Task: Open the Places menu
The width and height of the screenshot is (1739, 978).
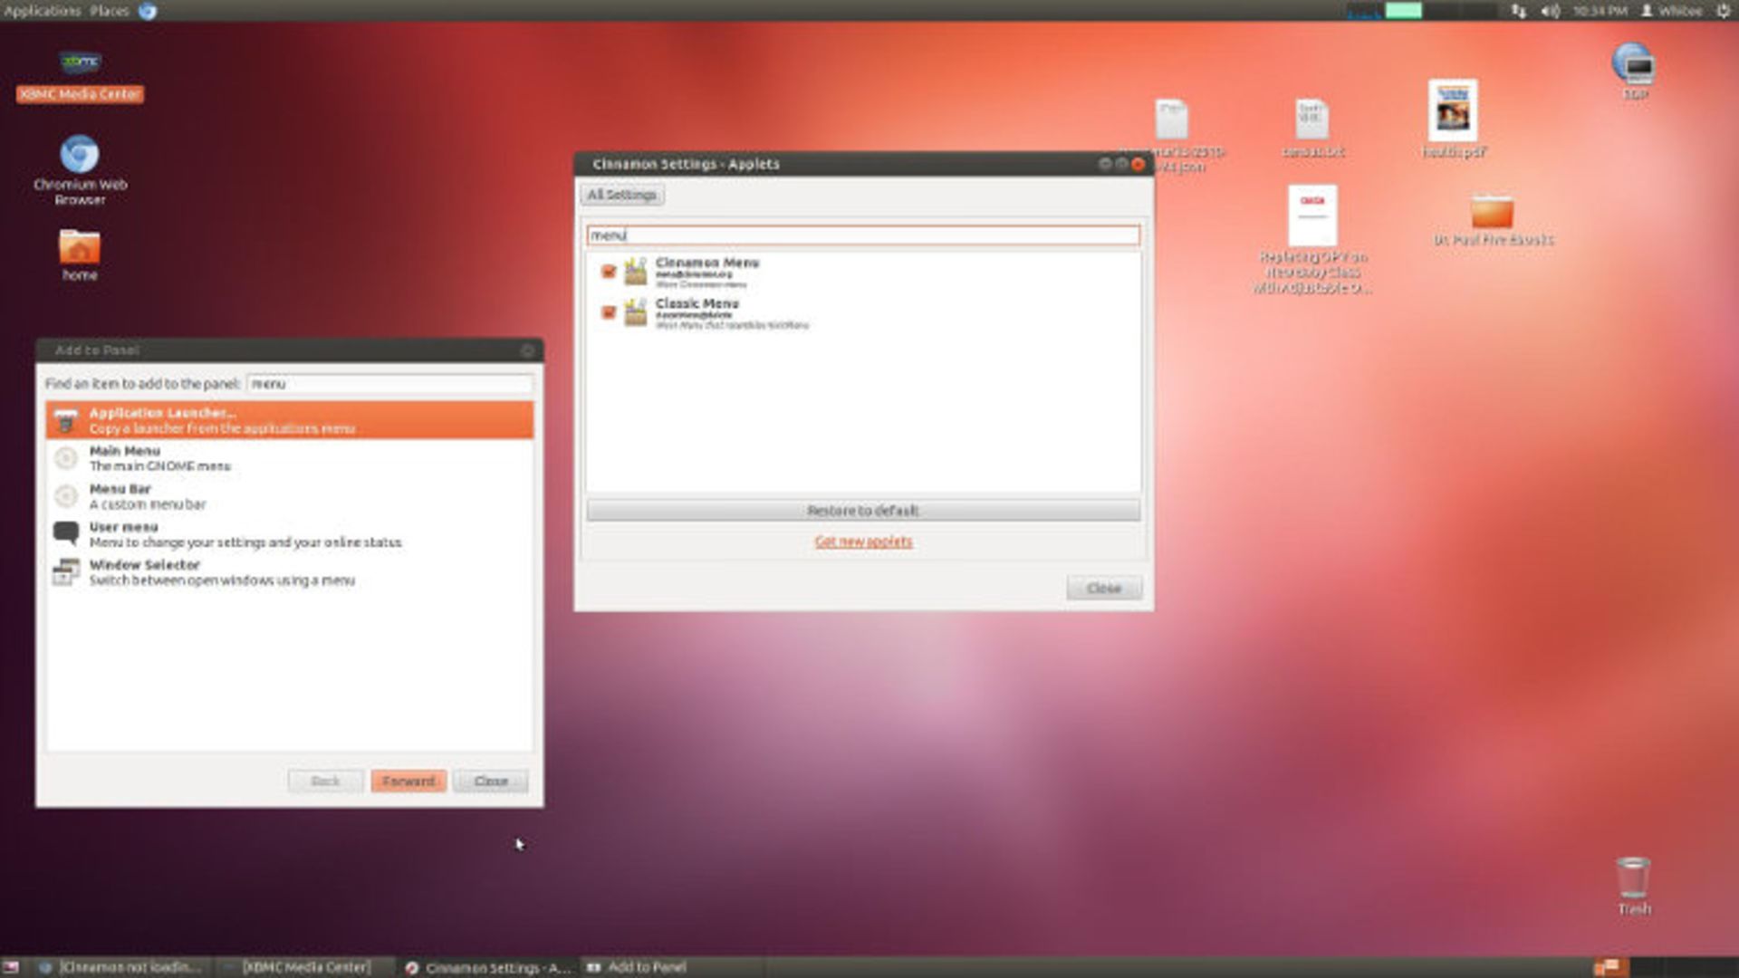Action: pyautogui.click(x=110, y=11)
